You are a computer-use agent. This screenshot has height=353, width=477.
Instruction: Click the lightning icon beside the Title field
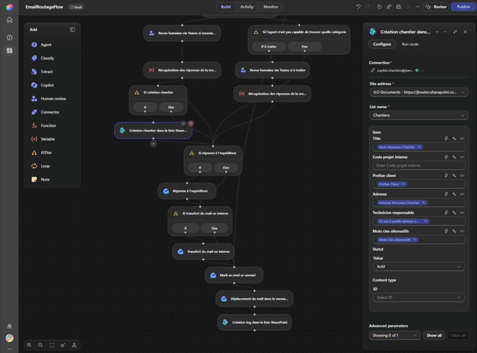click(446, 139)
